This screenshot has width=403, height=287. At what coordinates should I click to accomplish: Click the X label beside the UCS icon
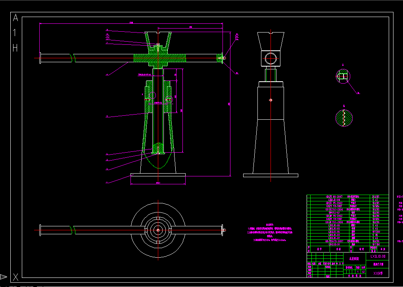[x=15, y=277]
